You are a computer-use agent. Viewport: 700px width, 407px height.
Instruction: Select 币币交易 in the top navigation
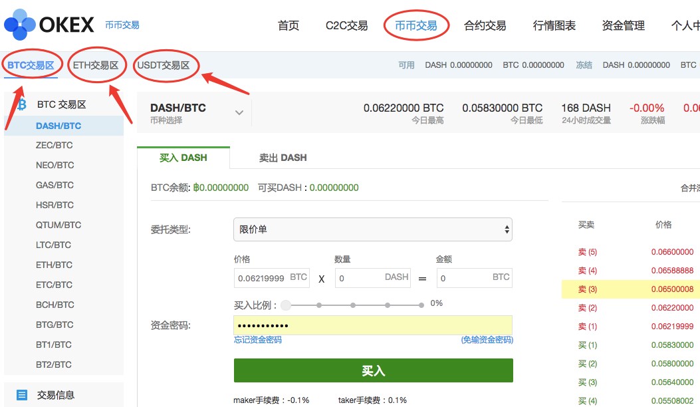pyautogui.click(x=416, y=25)
